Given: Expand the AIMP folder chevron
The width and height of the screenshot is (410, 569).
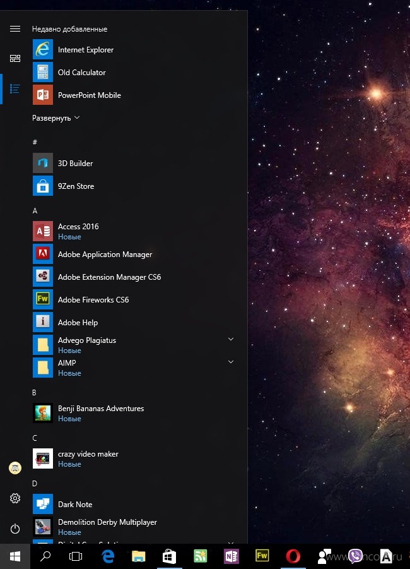Looking at the screenshot, I should (x=231, y=362).
